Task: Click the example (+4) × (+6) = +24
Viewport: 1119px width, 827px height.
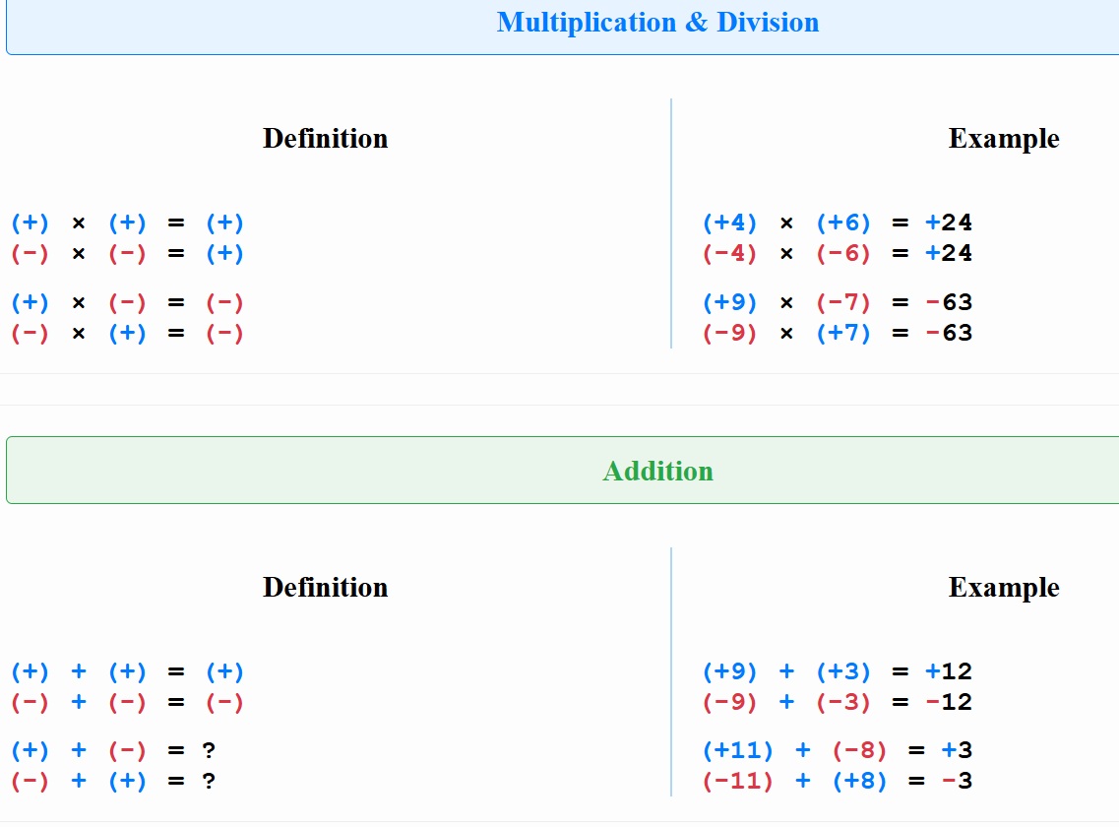Action: (x=837, y=223)
